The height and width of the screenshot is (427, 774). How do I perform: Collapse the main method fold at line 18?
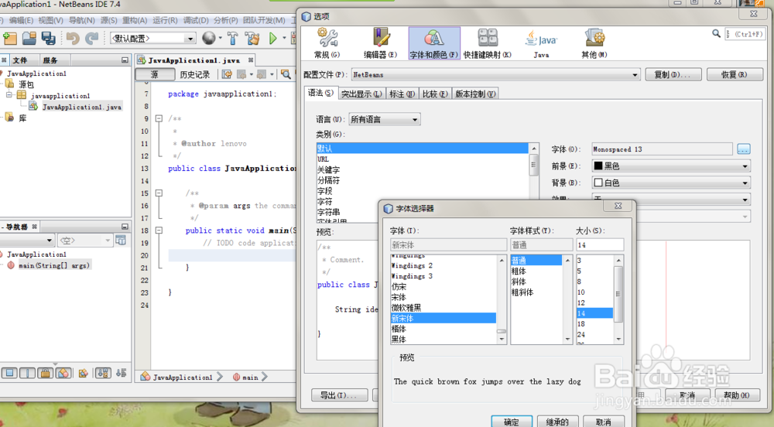[159, 231]
